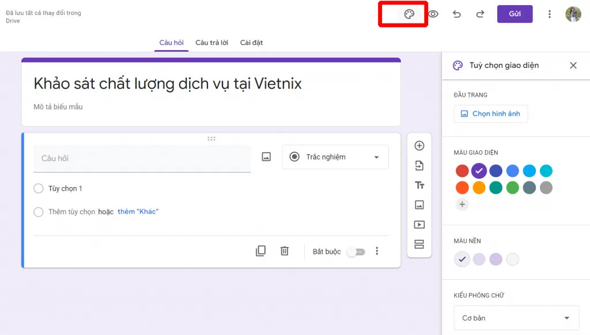
Task: Select the lightest background color option
Action: [x=512, y=259]
